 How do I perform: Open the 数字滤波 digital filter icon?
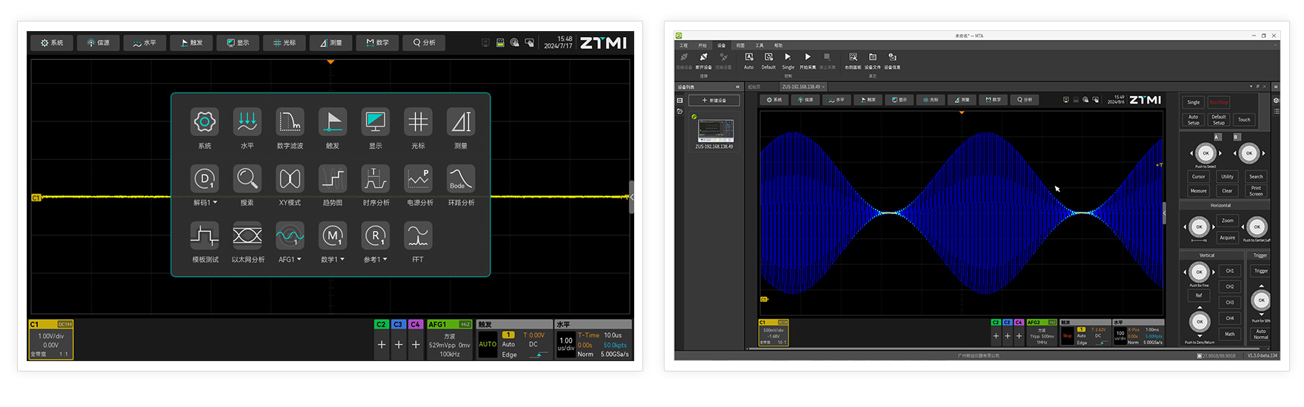pos(290,122)
